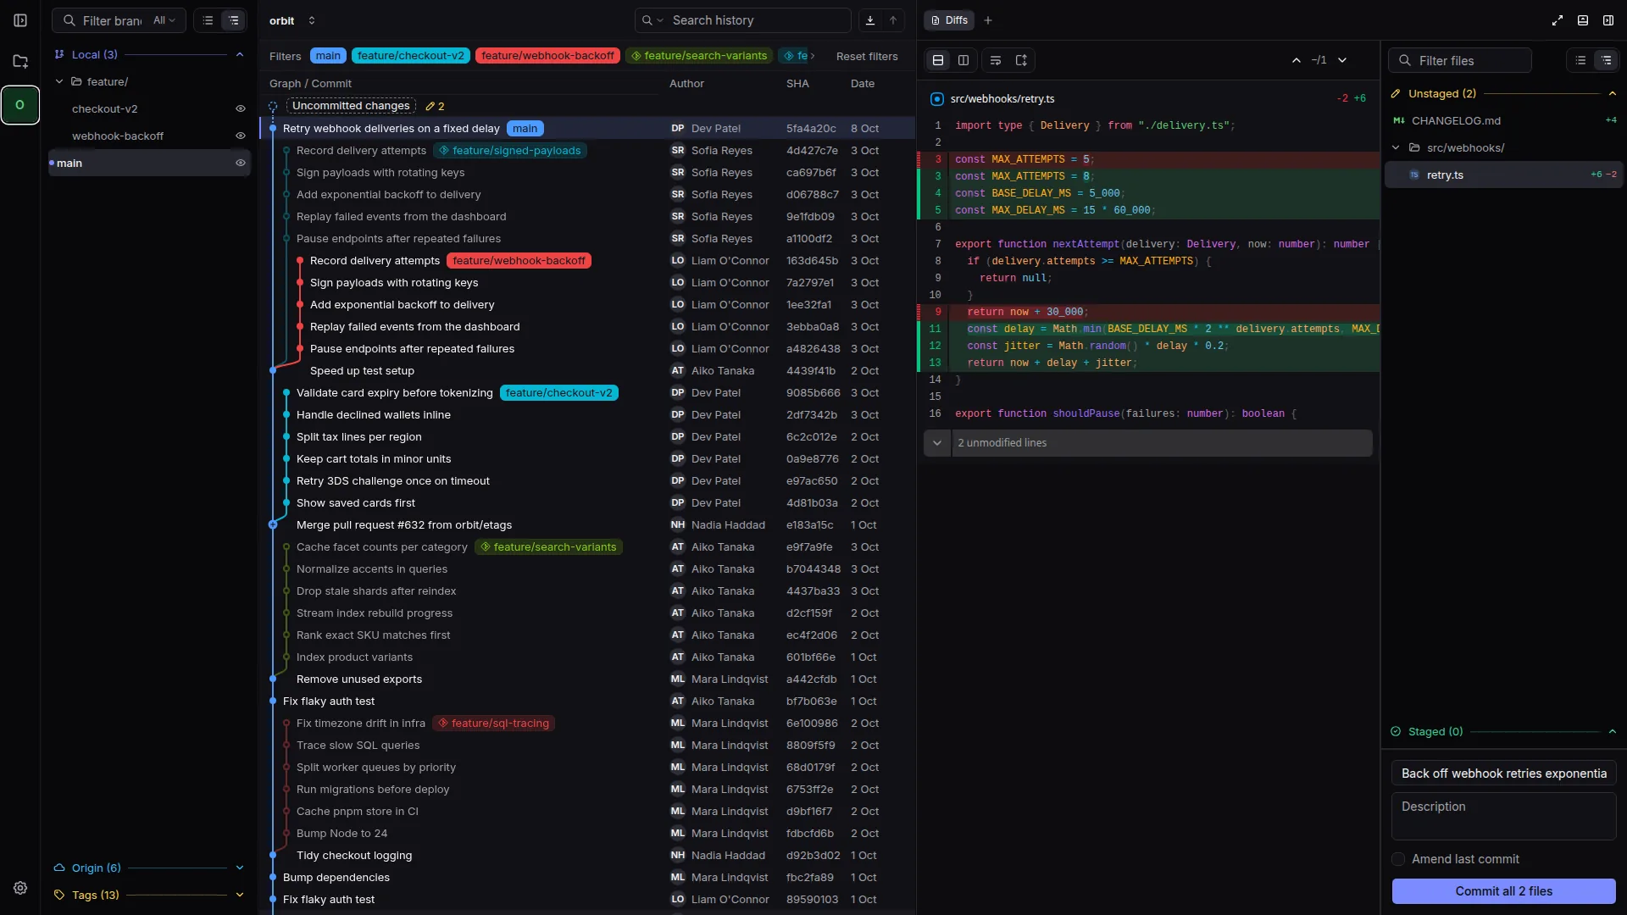This screenshot has height=915, width=1627.
Task: Toggle the main filter chip
Action: tap(328, 56)
